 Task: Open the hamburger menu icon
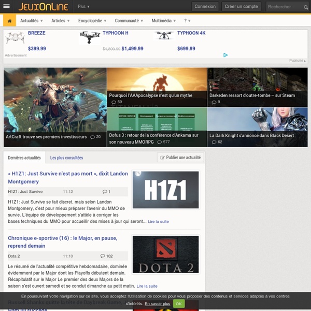[x=6, y=6]
